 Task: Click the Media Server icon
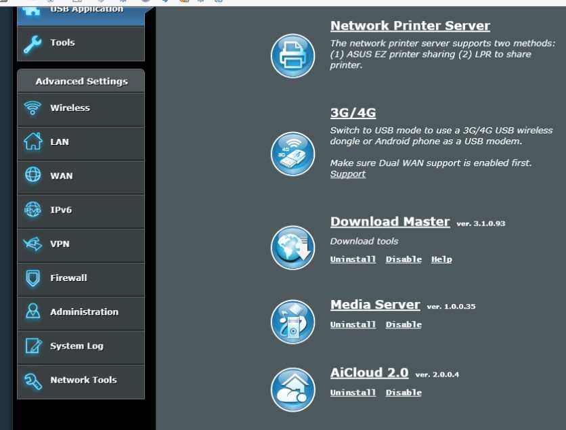pos(292,322)
